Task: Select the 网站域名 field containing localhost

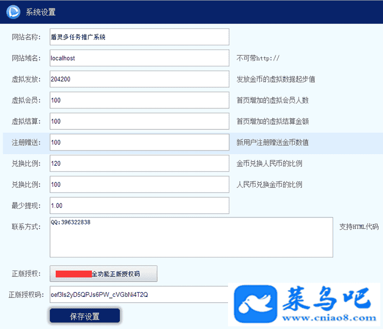Action: (x=139, y=58)
